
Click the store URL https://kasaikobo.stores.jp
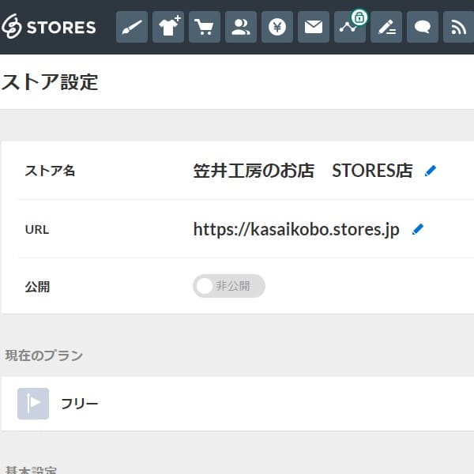coord(296,229)
